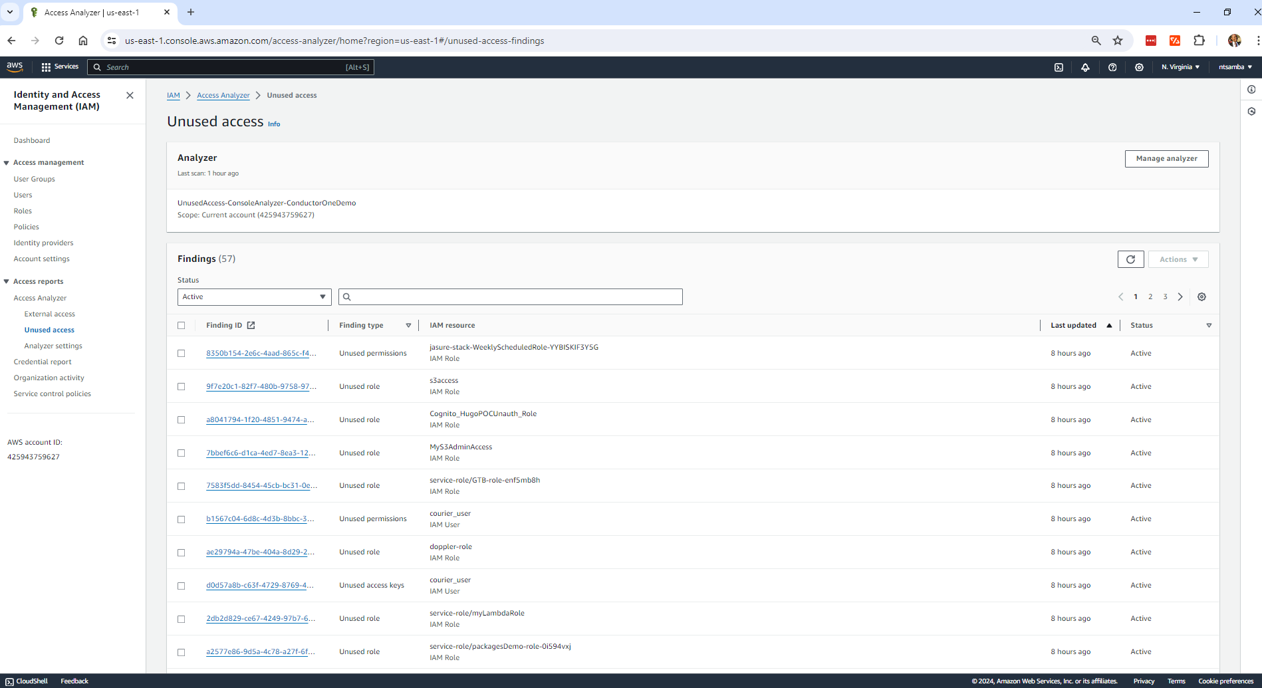Open External access in sidebar
This screenshot has height=688, width=1262.
[50, 314]
